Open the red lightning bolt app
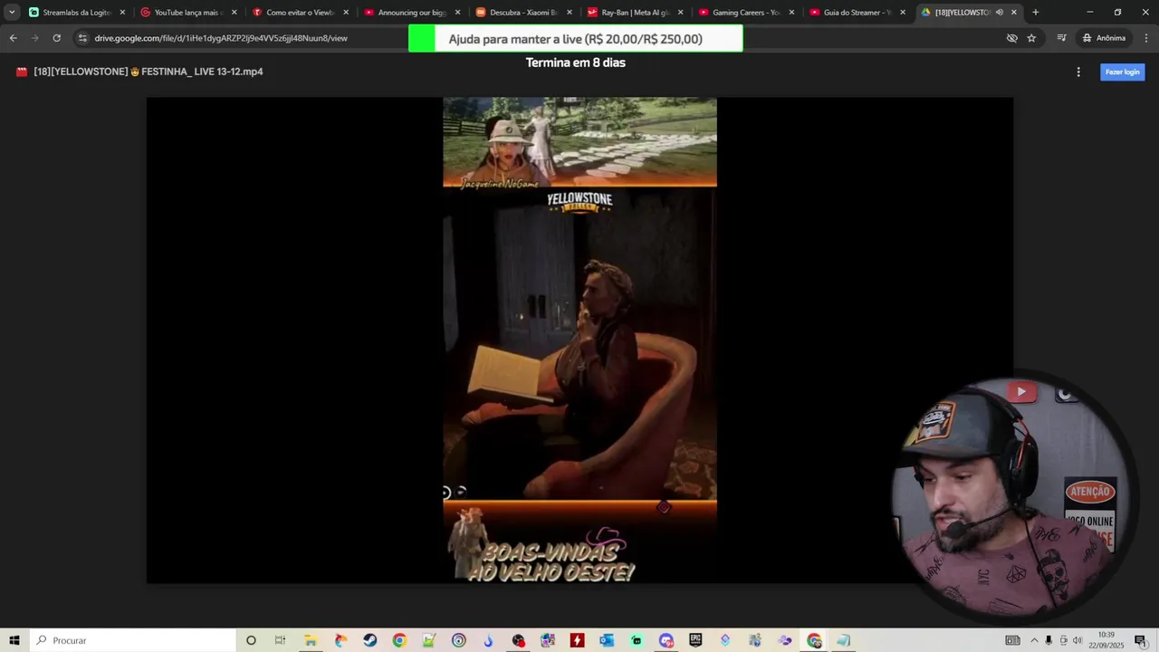Image resolution: width=1159 pixels, height=652 pixels. (577, 640)
